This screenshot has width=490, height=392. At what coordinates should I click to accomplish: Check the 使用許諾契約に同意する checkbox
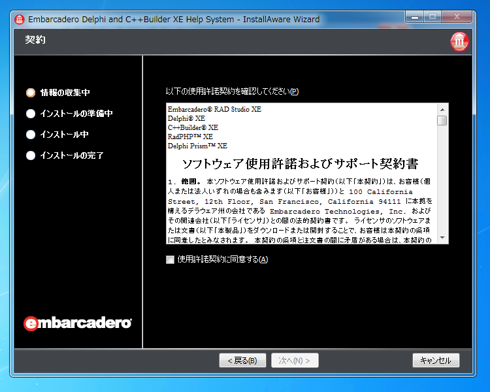tap(170, 260)
